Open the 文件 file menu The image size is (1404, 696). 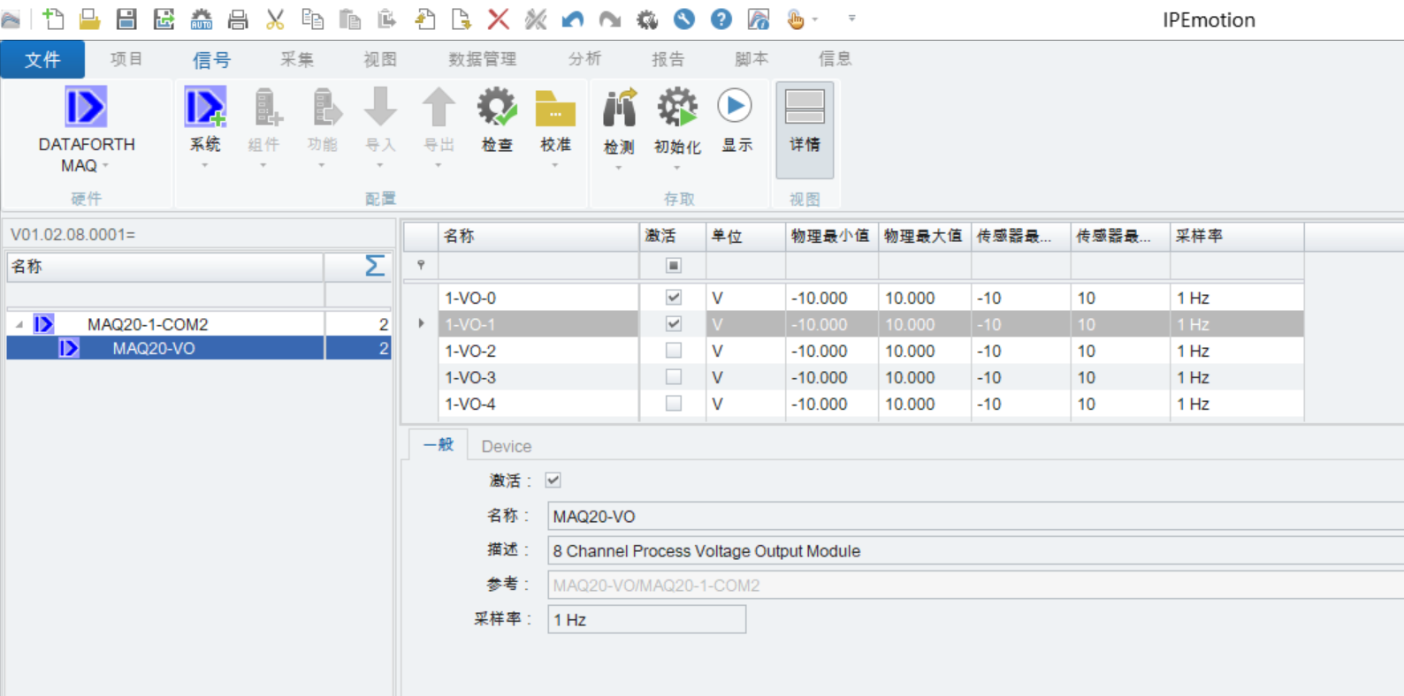[42, 59]
